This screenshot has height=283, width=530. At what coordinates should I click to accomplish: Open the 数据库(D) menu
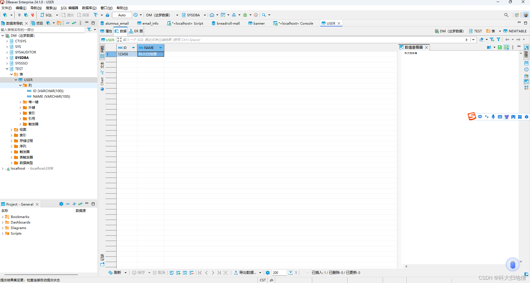click(89, 8)
